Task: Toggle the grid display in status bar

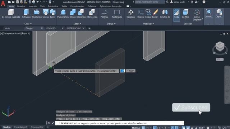Action: pos(143,128)
